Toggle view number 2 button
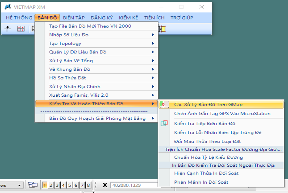Image resolution: width=288 pixels, height=193 pixels. coord(51,185)
